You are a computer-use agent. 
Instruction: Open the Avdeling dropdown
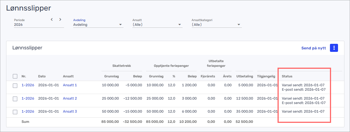98,25
